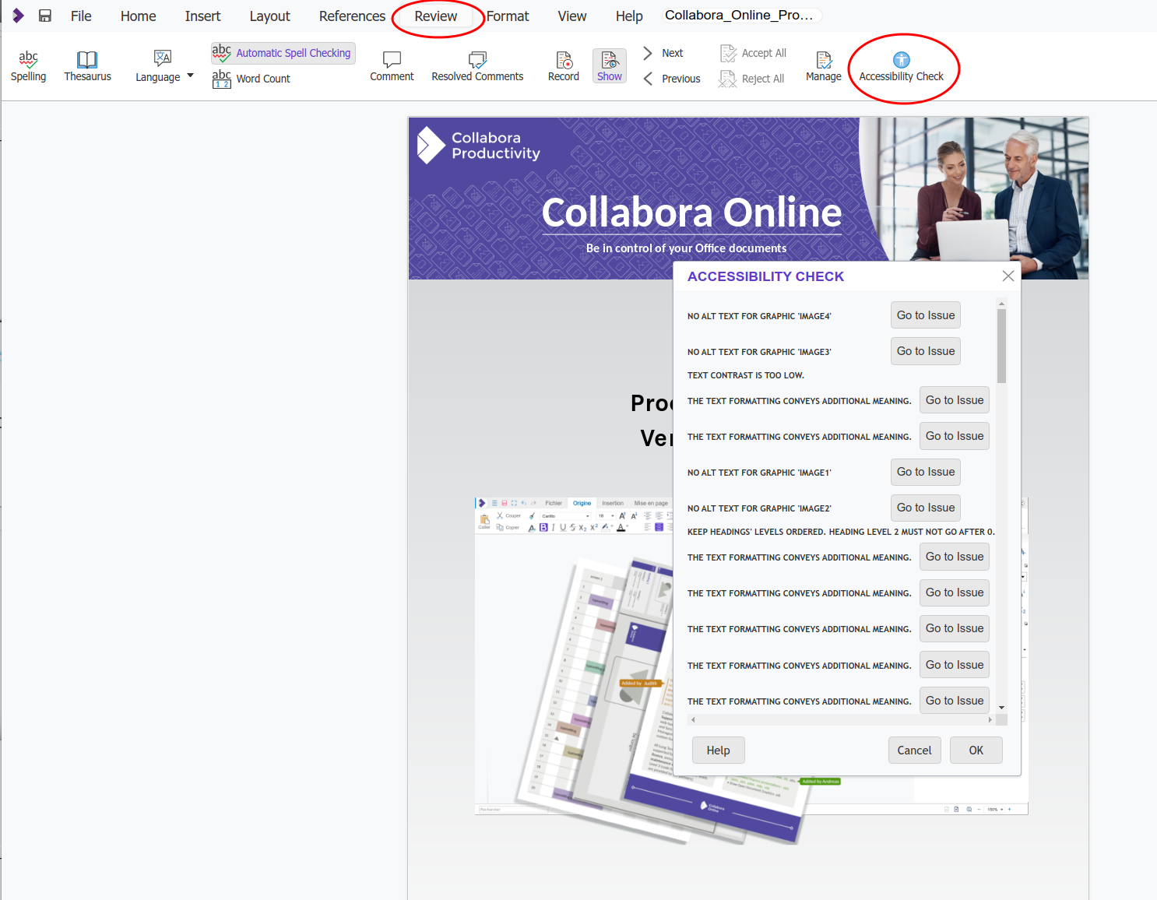Open the File menu

[x=81, y=16]
